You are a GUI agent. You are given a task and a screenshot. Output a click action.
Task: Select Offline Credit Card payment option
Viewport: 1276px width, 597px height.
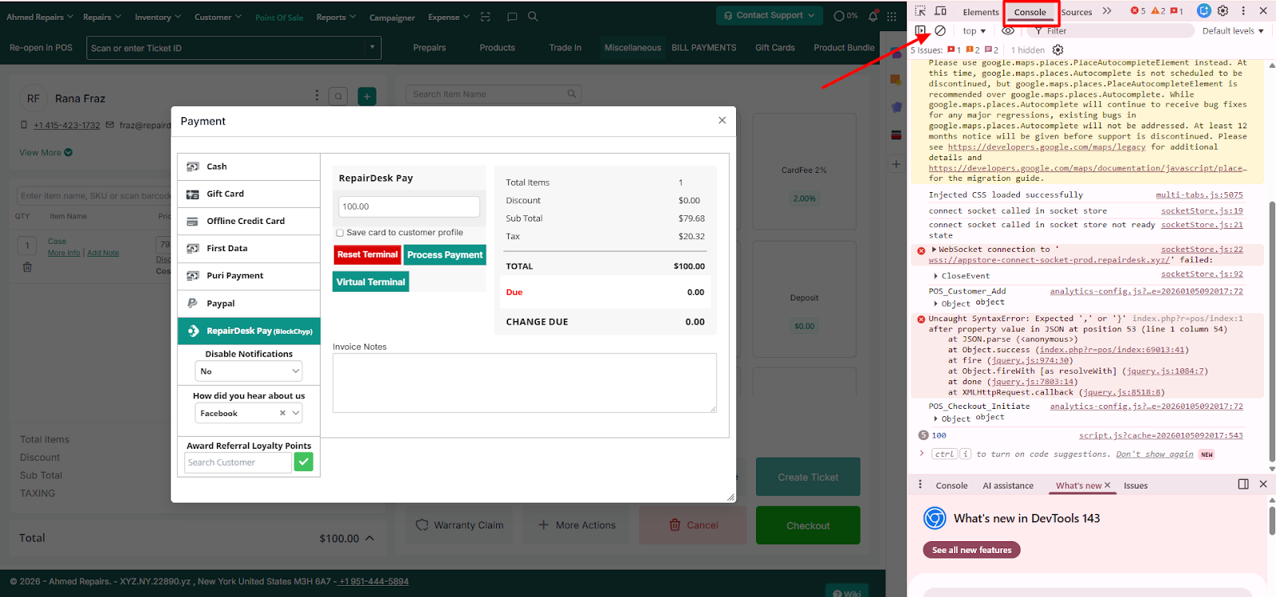(249, 221)
